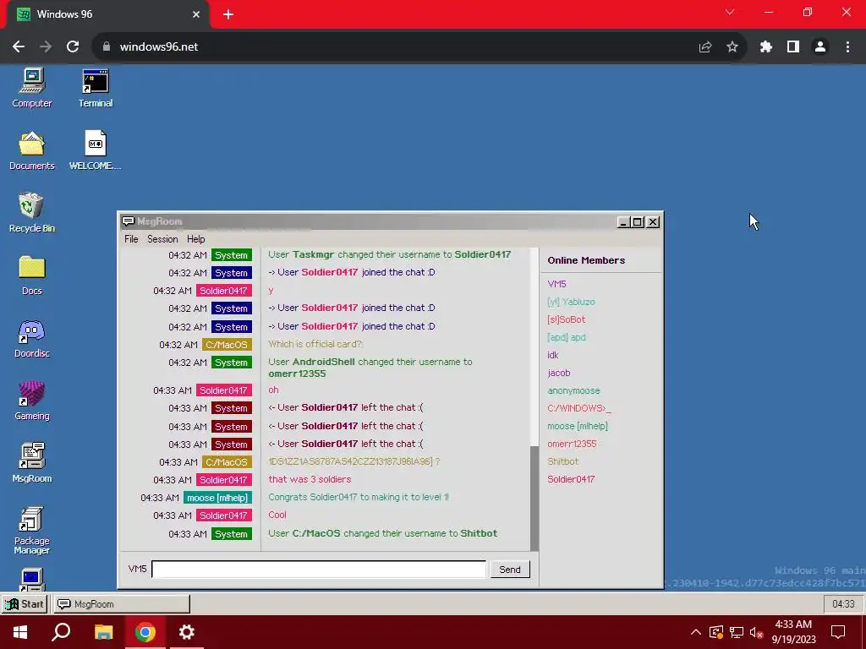Open the Session menu in MsgRoom

[162, 239]
